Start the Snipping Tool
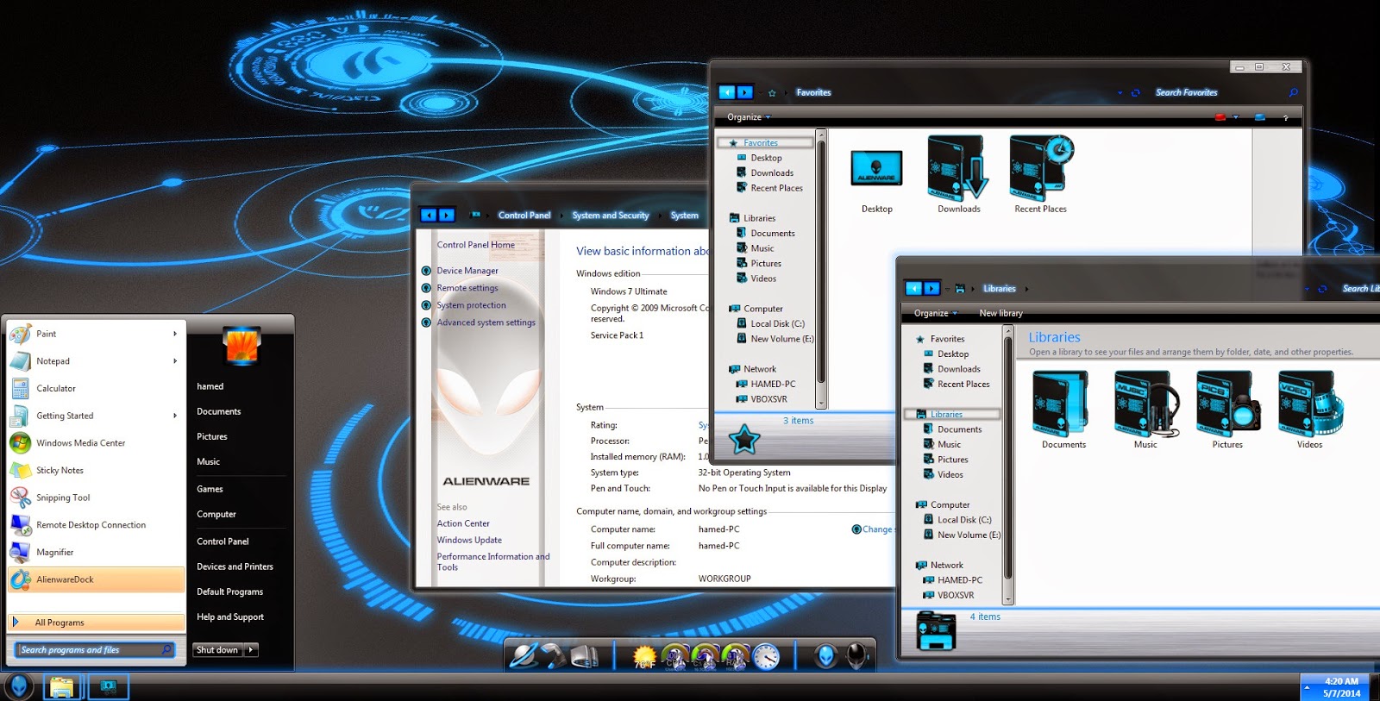The image size is (1380, 701). click(x=95, y=498)
